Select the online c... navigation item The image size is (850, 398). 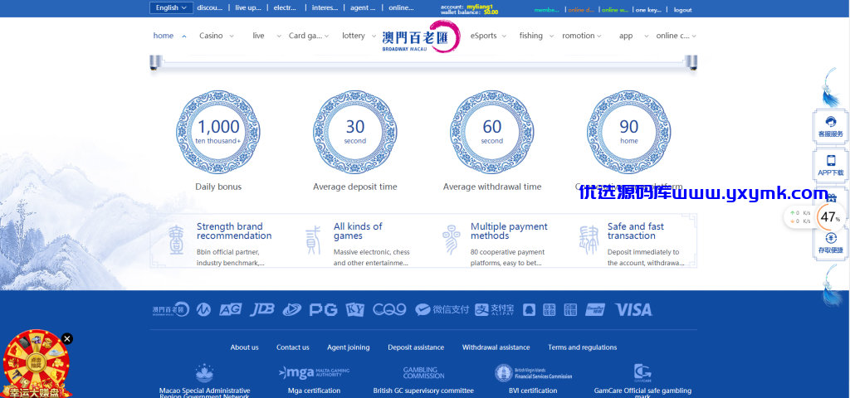[x=672, y=36]
